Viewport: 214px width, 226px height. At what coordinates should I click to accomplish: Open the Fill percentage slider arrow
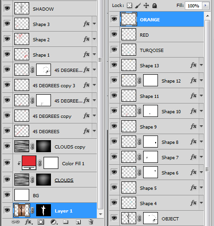(205, 6)
